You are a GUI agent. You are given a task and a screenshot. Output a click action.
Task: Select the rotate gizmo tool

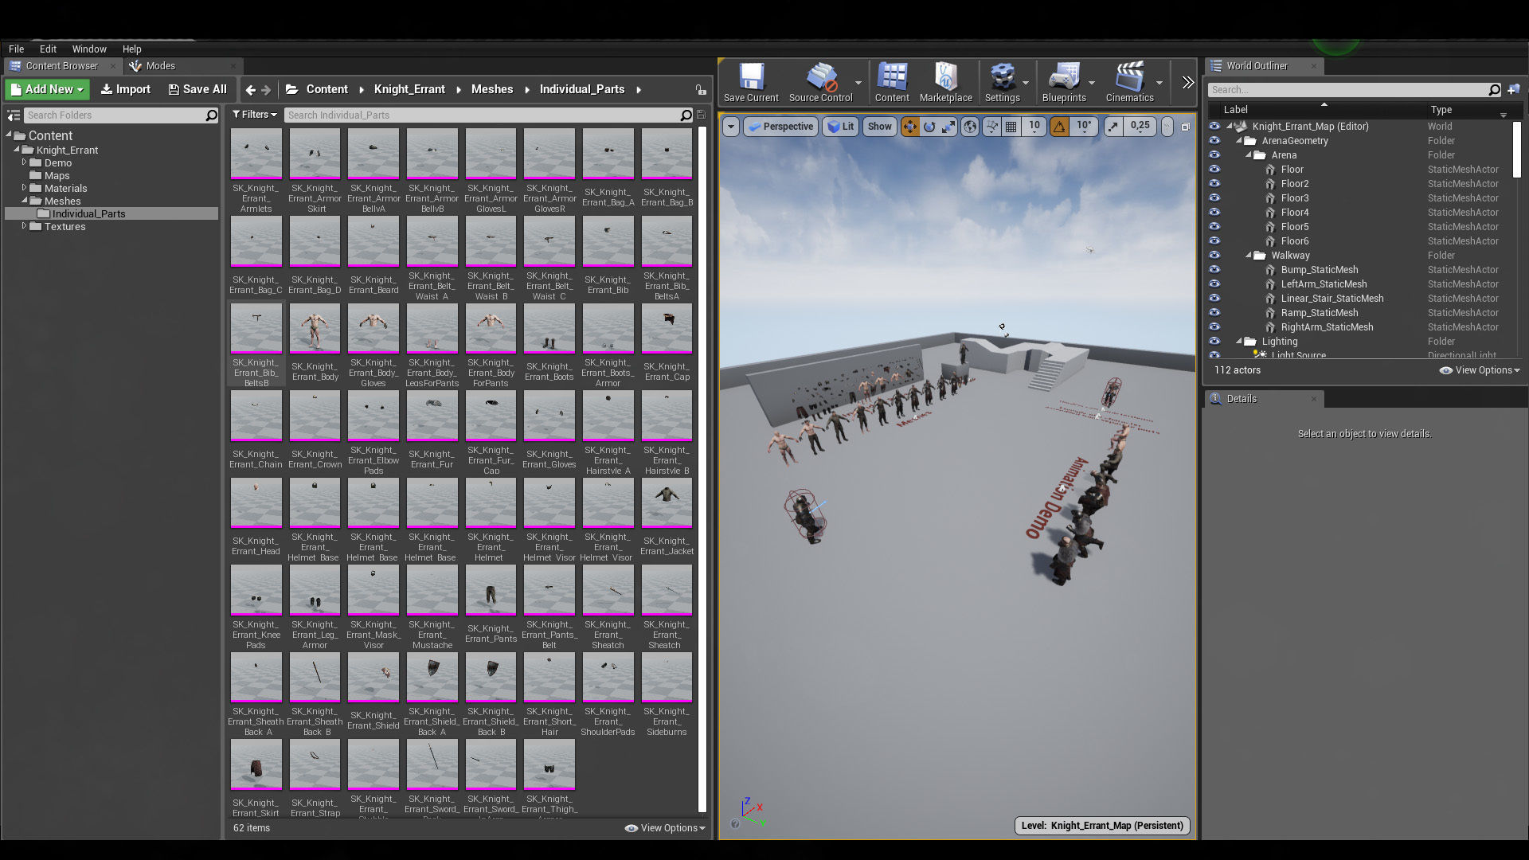click(x=929, y=127)
